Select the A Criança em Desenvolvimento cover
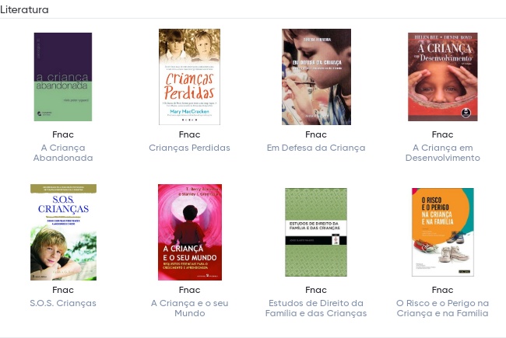 pos(443,77)
